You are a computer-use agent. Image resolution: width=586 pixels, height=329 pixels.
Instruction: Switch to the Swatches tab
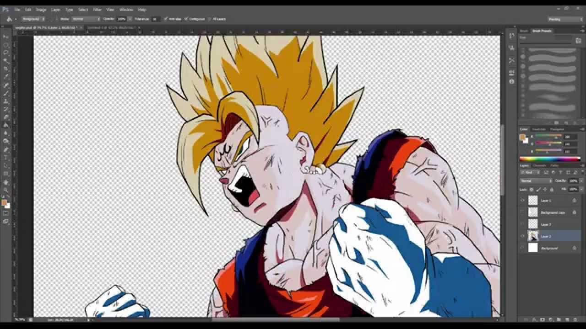[x=538, y=129]
